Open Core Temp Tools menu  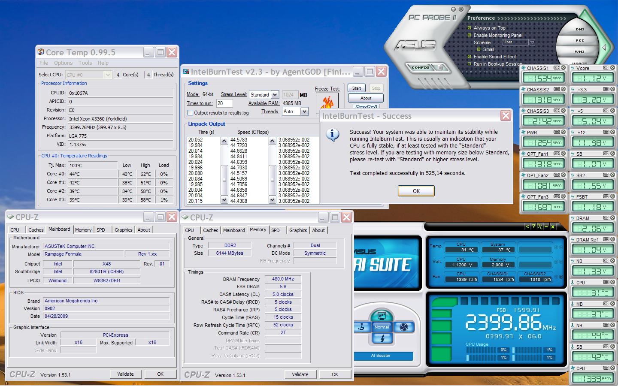pos(85,63)
